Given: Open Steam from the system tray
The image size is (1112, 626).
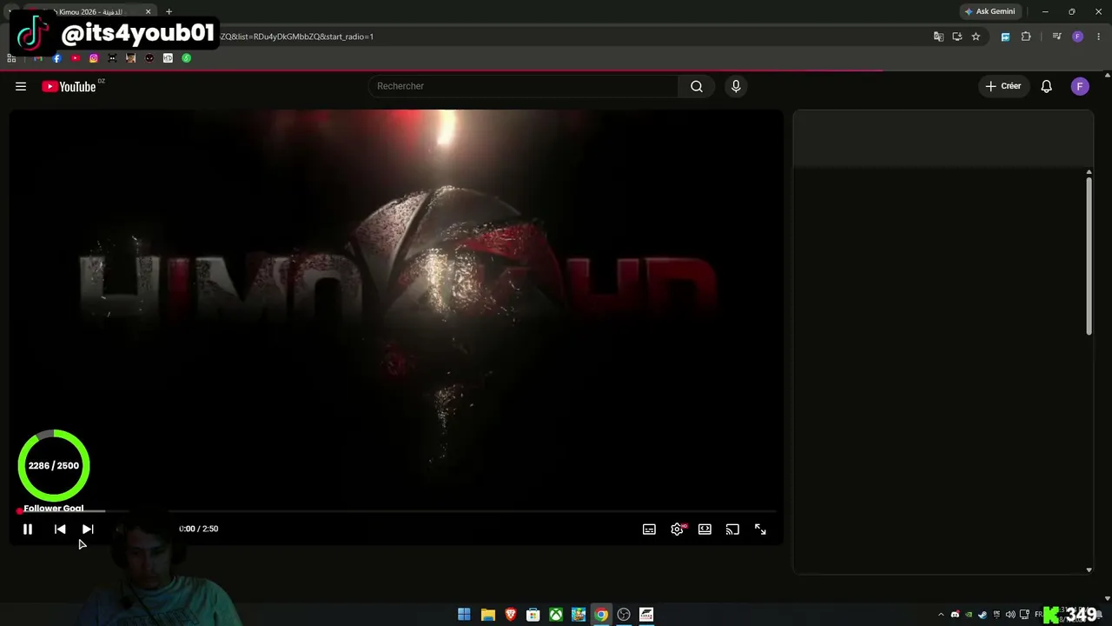Looking at the screenshot, I should [983, 615].
